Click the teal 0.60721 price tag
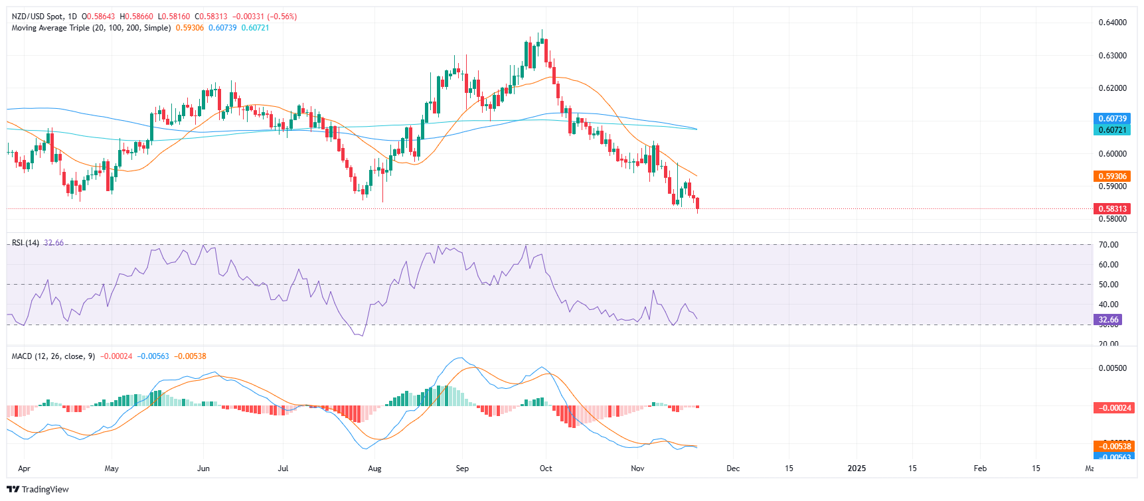This screenshot has height=501, width=1144. [x=1112, y=130]
